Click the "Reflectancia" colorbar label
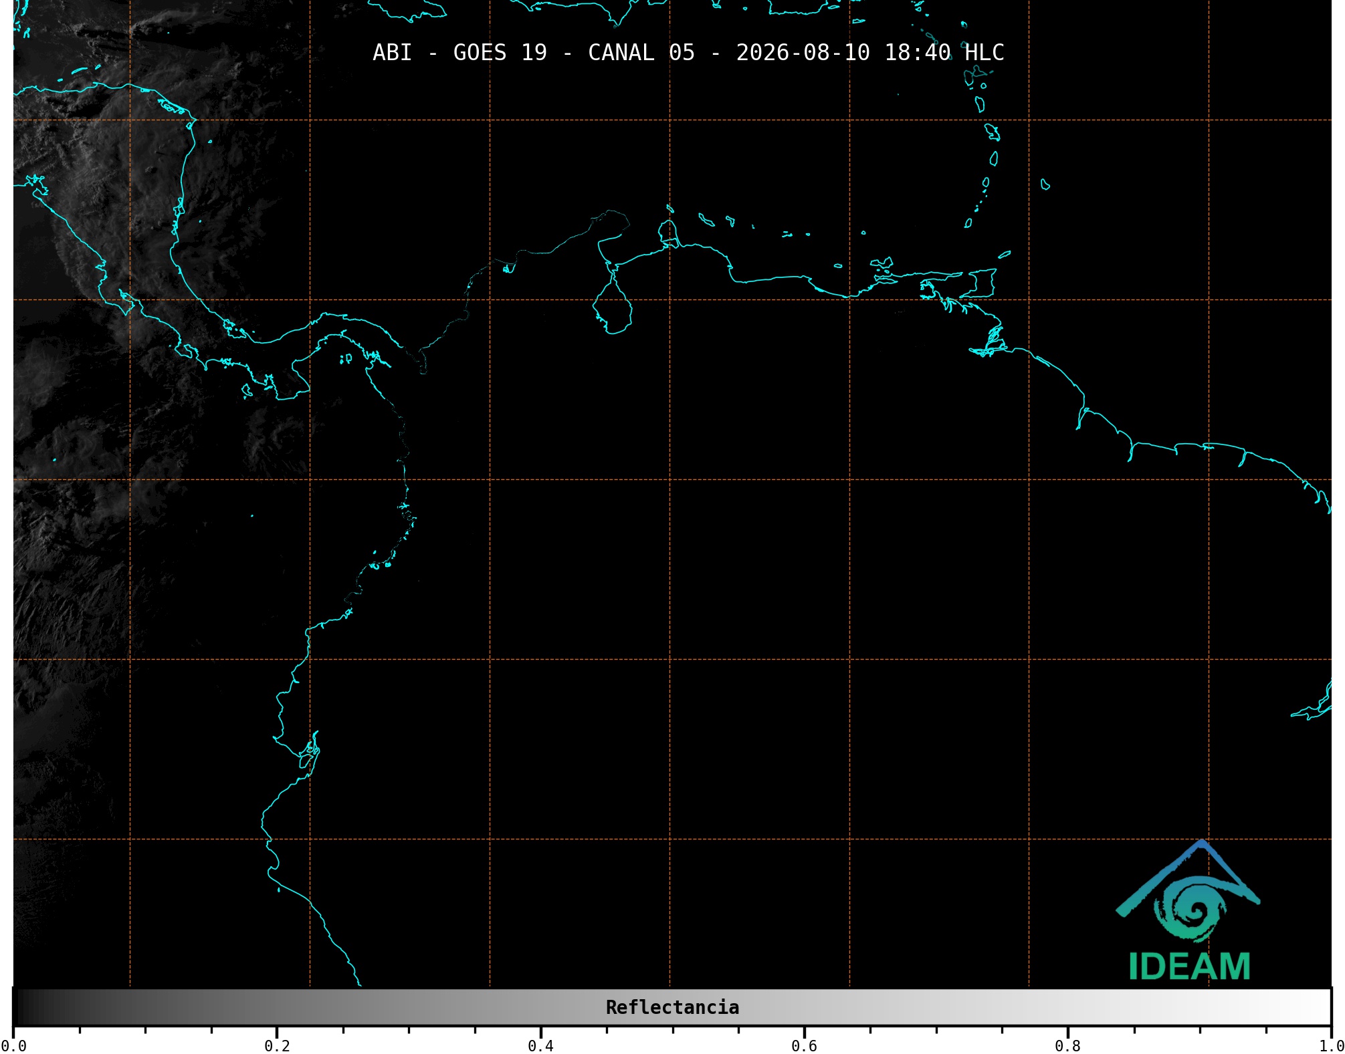 pyautogui.click(x=672, y=1007)
